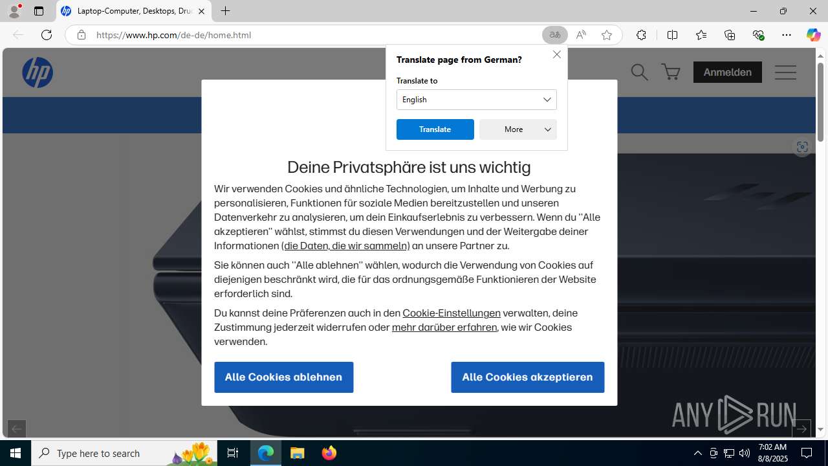828x466 pixels.
Task: Close the translate popup
Action: pos(556,54)
